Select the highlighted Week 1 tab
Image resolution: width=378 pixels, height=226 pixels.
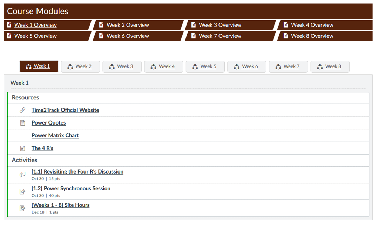point(39,66)
